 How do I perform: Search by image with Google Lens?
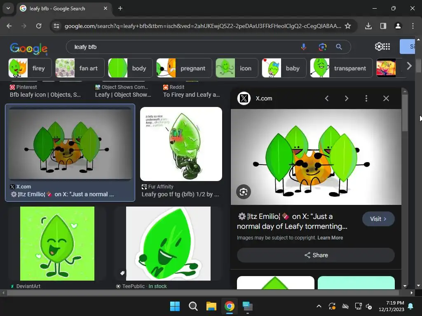pos(322,47)
